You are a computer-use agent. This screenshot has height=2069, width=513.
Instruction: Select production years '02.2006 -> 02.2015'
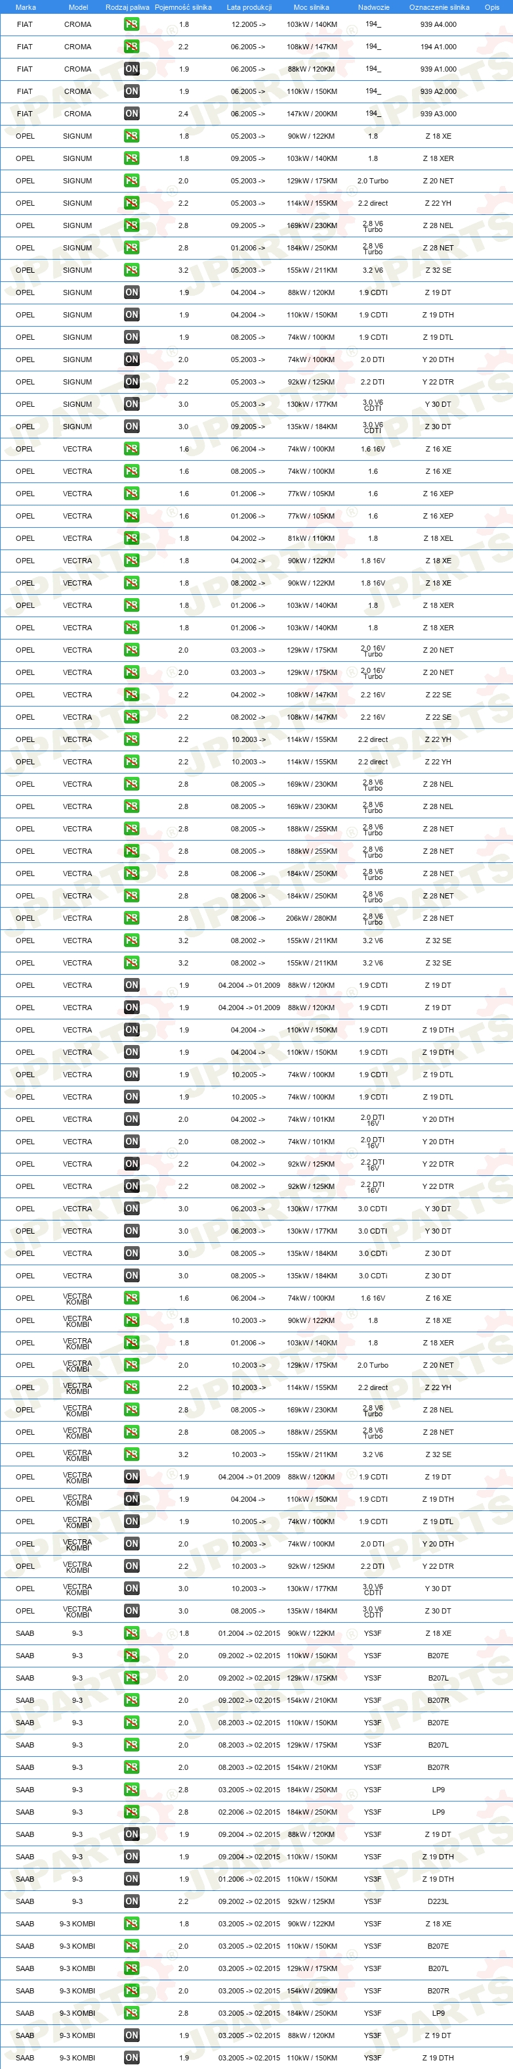(x=249, y=1813)
